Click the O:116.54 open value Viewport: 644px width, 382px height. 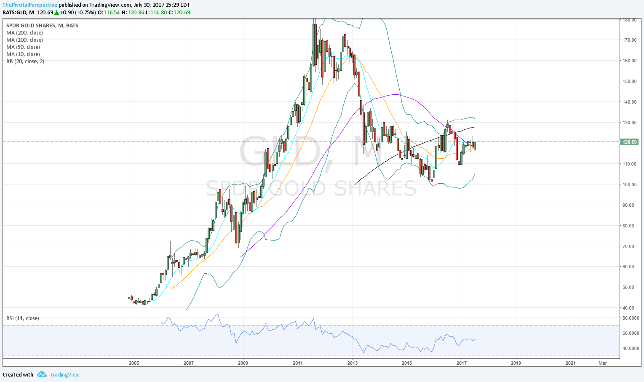pos(108,12)
